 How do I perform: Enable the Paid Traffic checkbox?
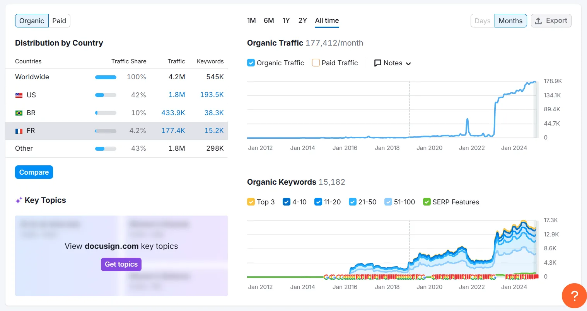click(316, 63)
